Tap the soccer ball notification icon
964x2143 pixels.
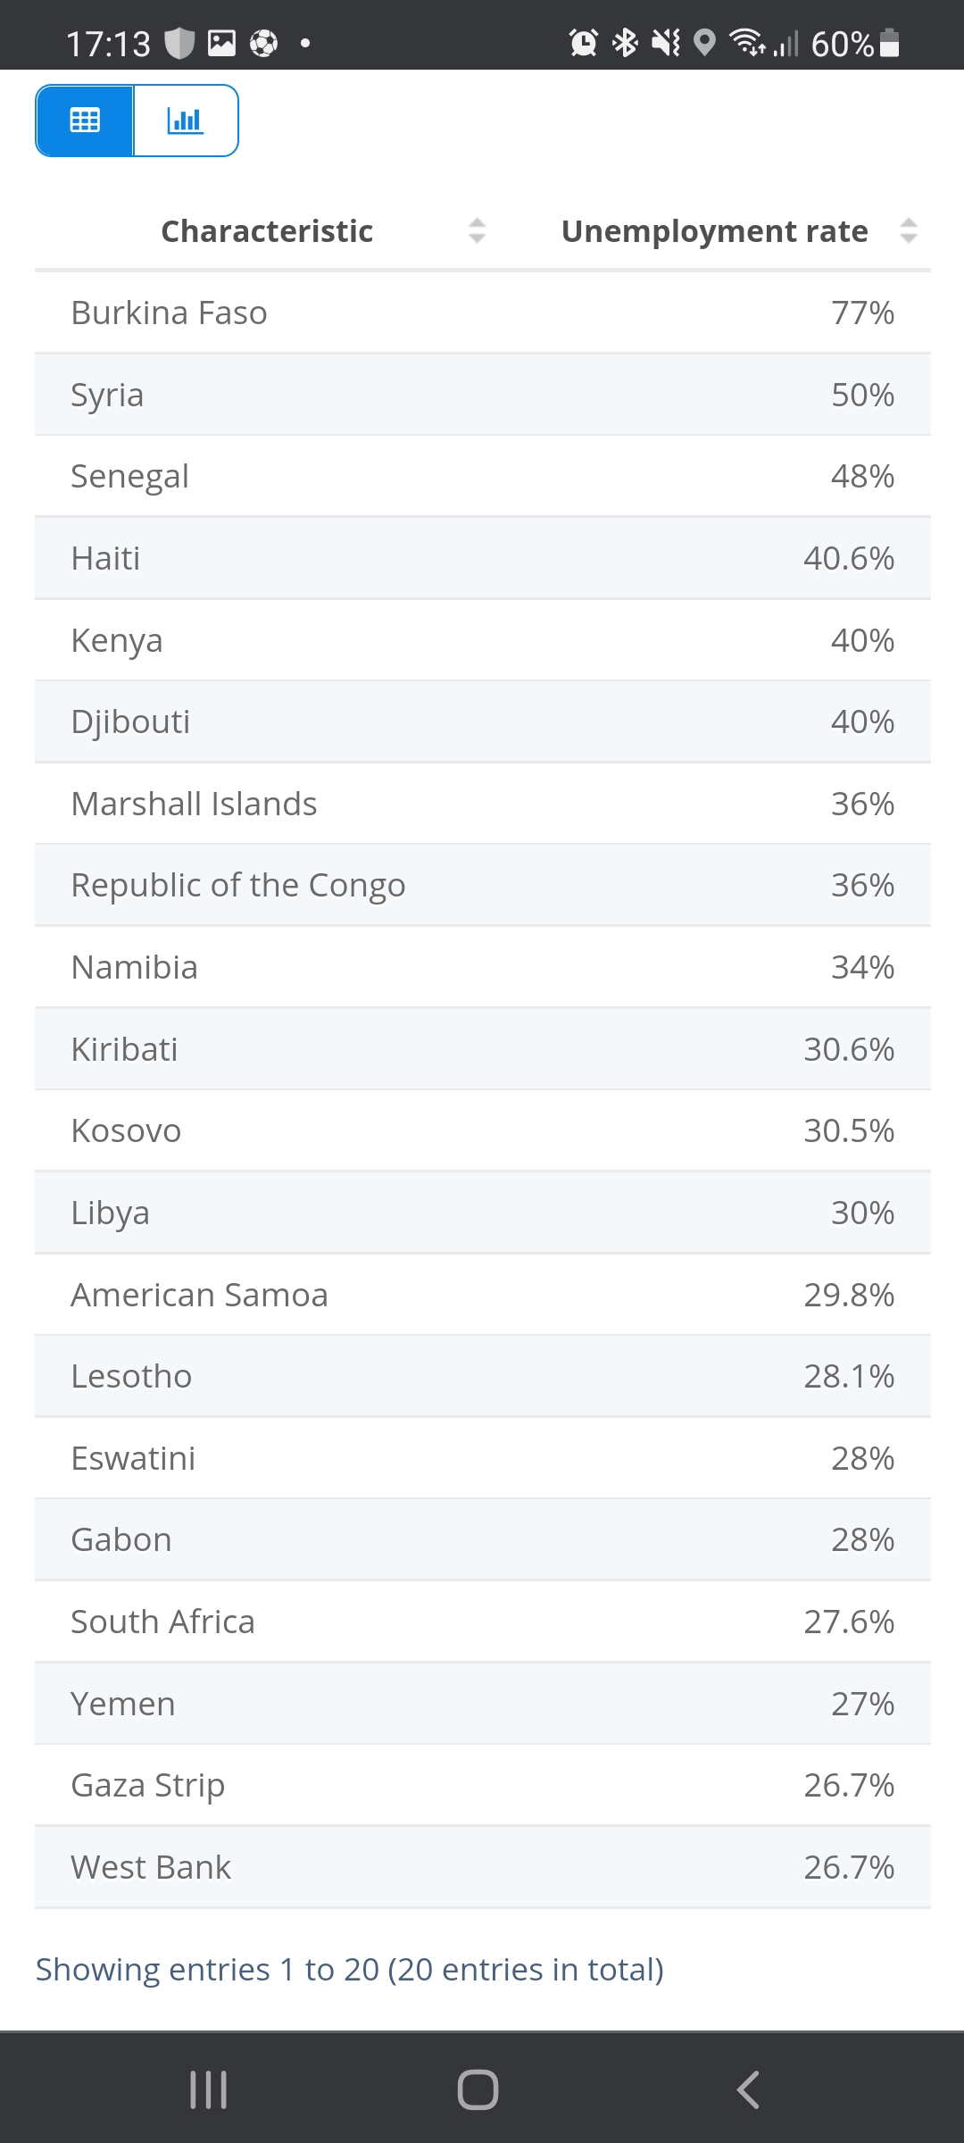coord(263,43)
